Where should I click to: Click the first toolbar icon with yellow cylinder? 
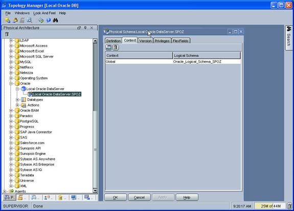[x=8, y=20]
